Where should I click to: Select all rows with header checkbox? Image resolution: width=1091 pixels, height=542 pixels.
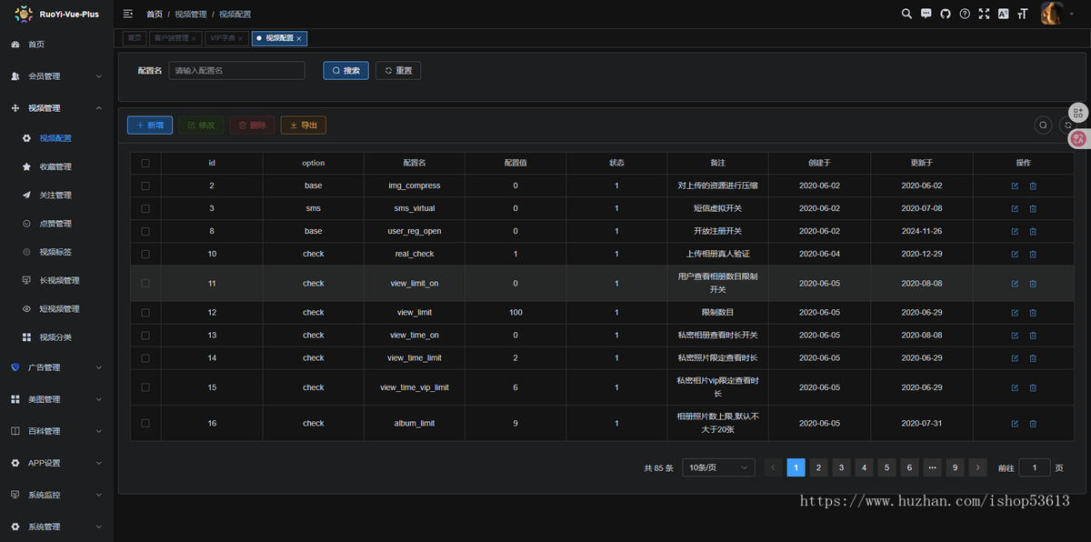[145, 163]
